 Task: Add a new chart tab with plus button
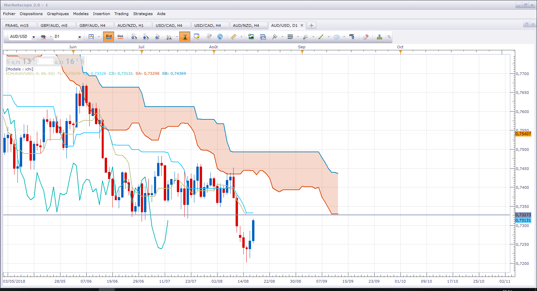click(x=311, y=25)
